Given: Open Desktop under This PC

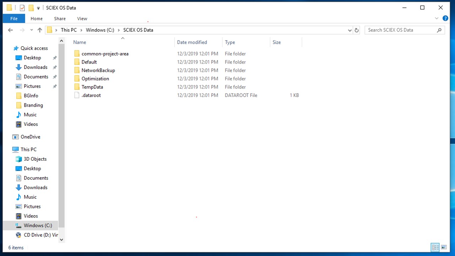Looking at the screenshot, I should coord(32,169).
